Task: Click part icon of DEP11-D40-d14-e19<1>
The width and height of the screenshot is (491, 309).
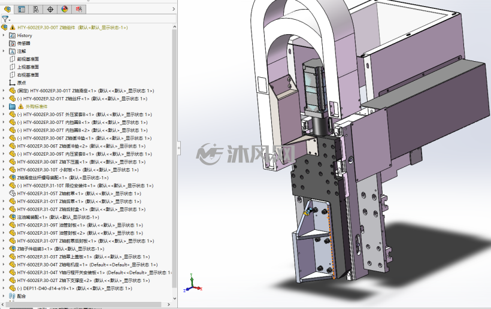Action: [12, 288]
